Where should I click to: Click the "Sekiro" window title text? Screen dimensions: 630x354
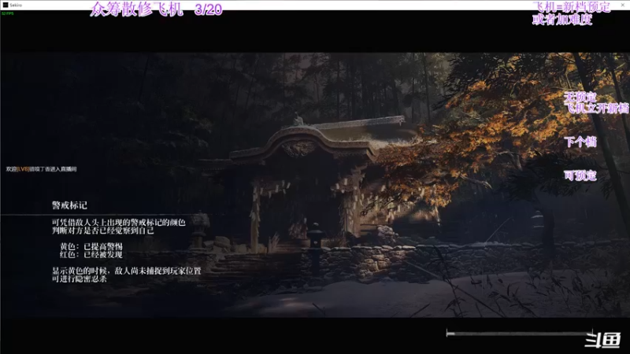[16, 5]
